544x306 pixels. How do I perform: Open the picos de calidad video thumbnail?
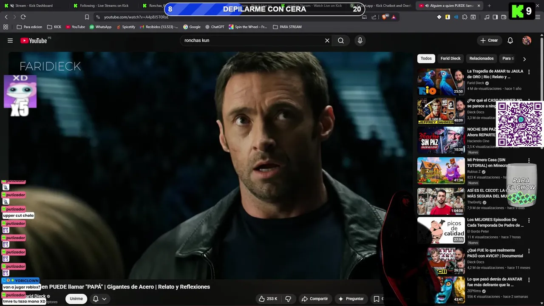441,230
